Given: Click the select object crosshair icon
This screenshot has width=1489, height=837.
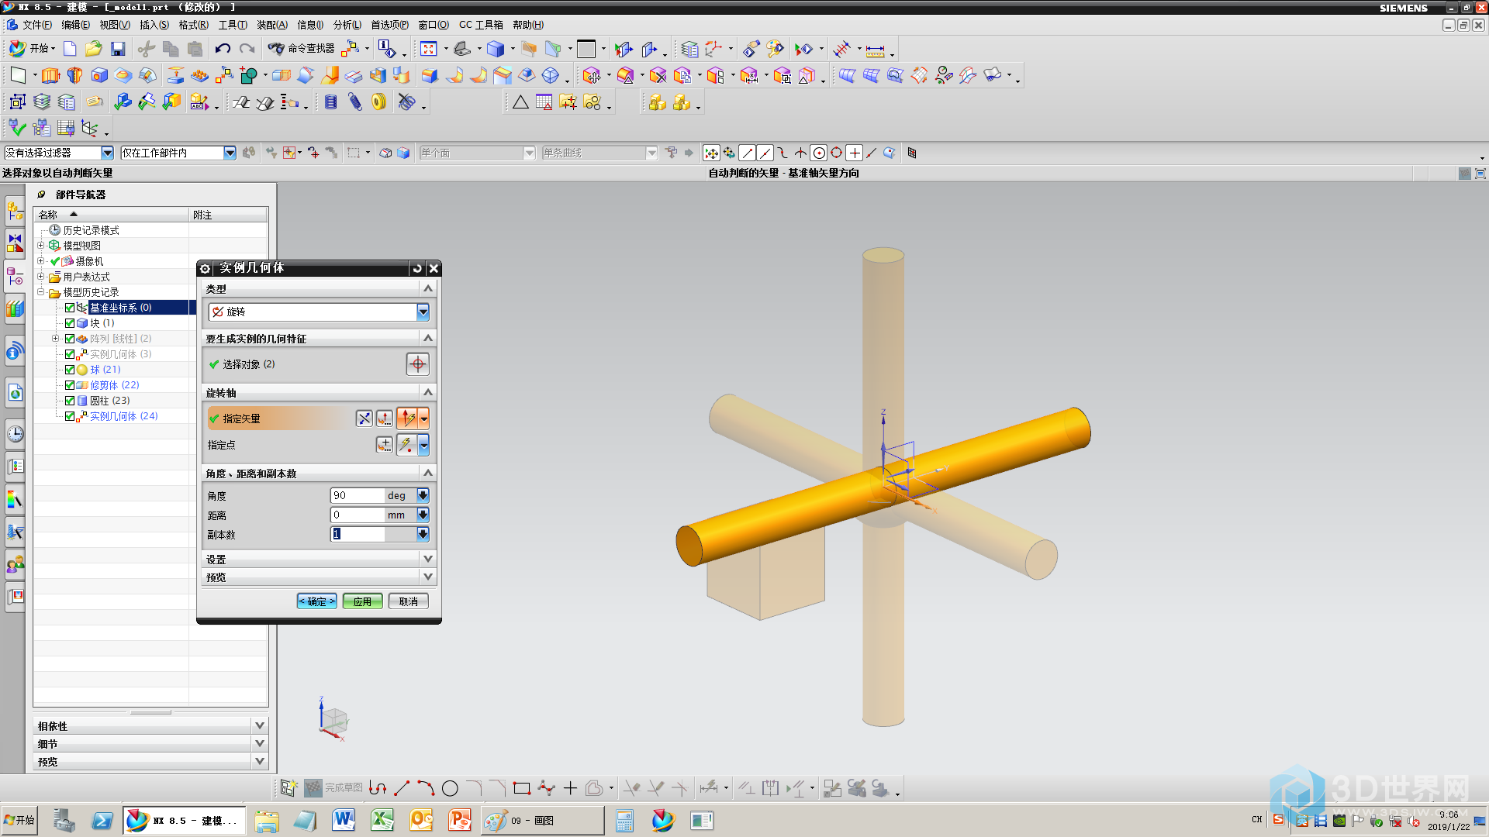Looking at the screenshot, I should tap(418, 364).
